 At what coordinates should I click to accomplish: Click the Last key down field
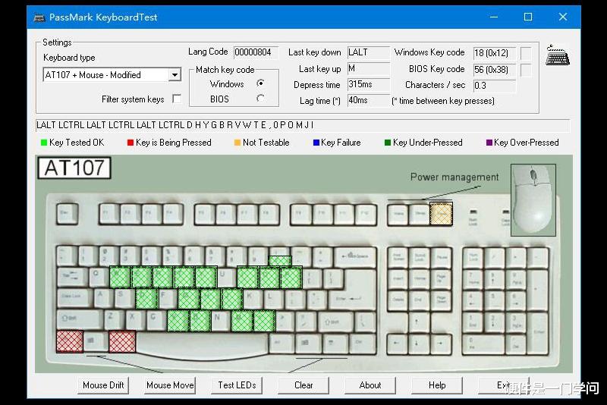coord(368,52)
